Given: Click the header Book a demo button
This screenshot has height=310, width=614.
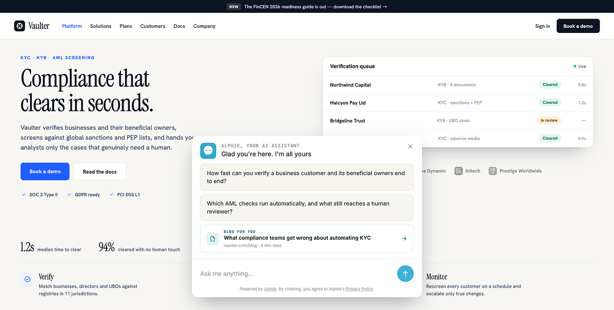Looking at the screenshot, I should (578, 26).
